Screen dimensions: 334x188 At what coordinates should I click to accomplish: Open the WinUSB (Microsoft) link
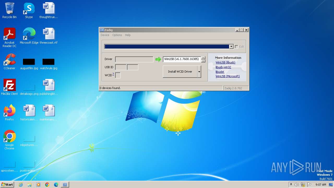228,76
